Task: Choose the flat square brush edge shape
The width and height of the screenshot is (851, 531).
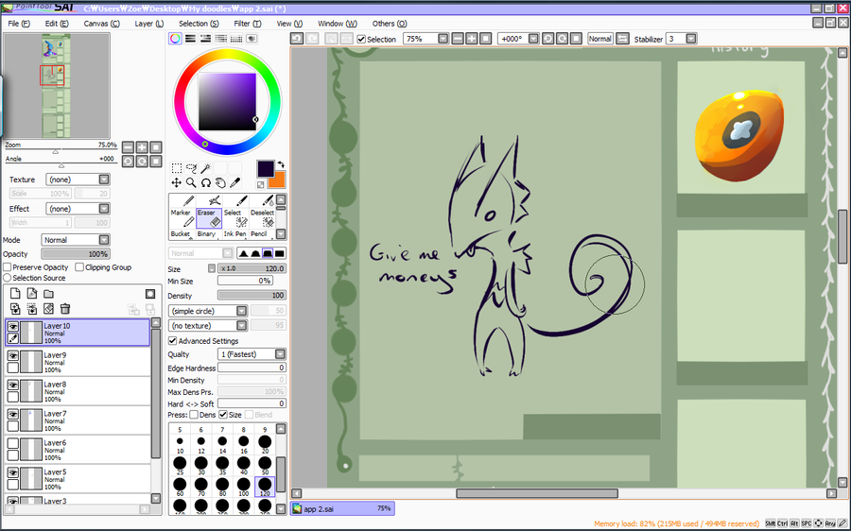Action: point(280,253)
